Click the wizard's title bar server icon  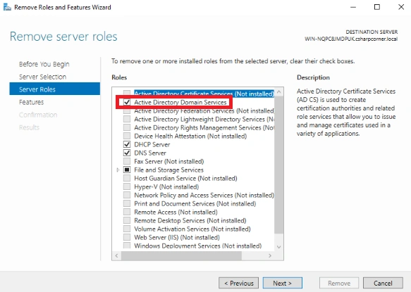(x=7, y=7)
